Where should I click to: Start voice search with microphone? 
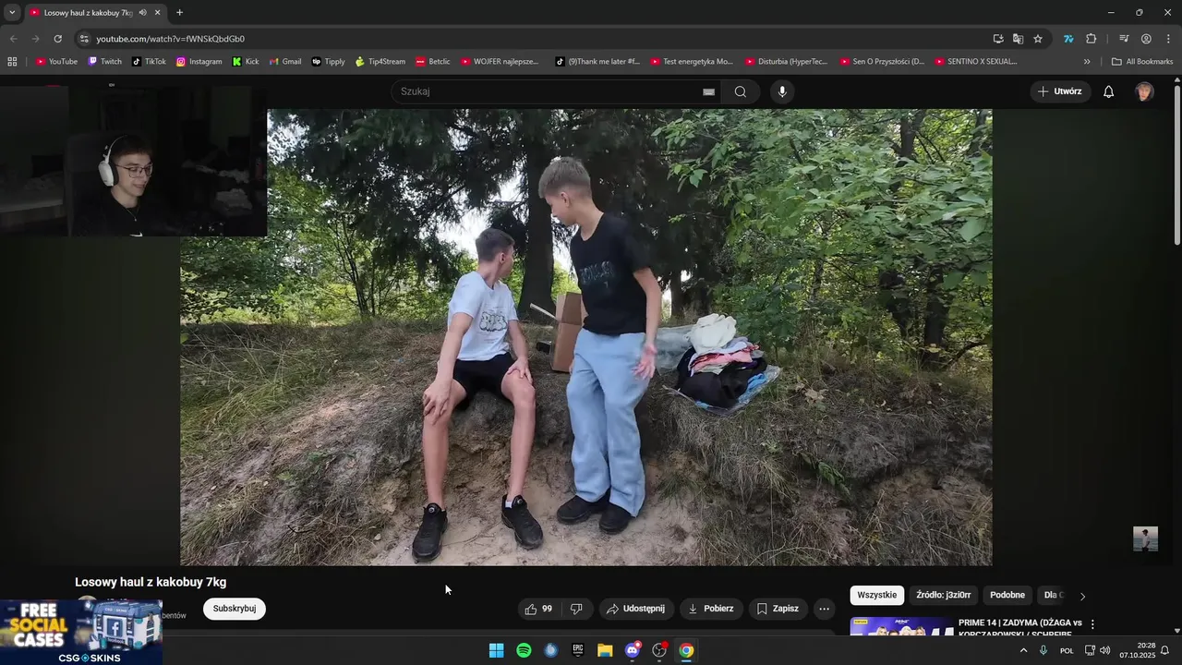click(782, 91)
